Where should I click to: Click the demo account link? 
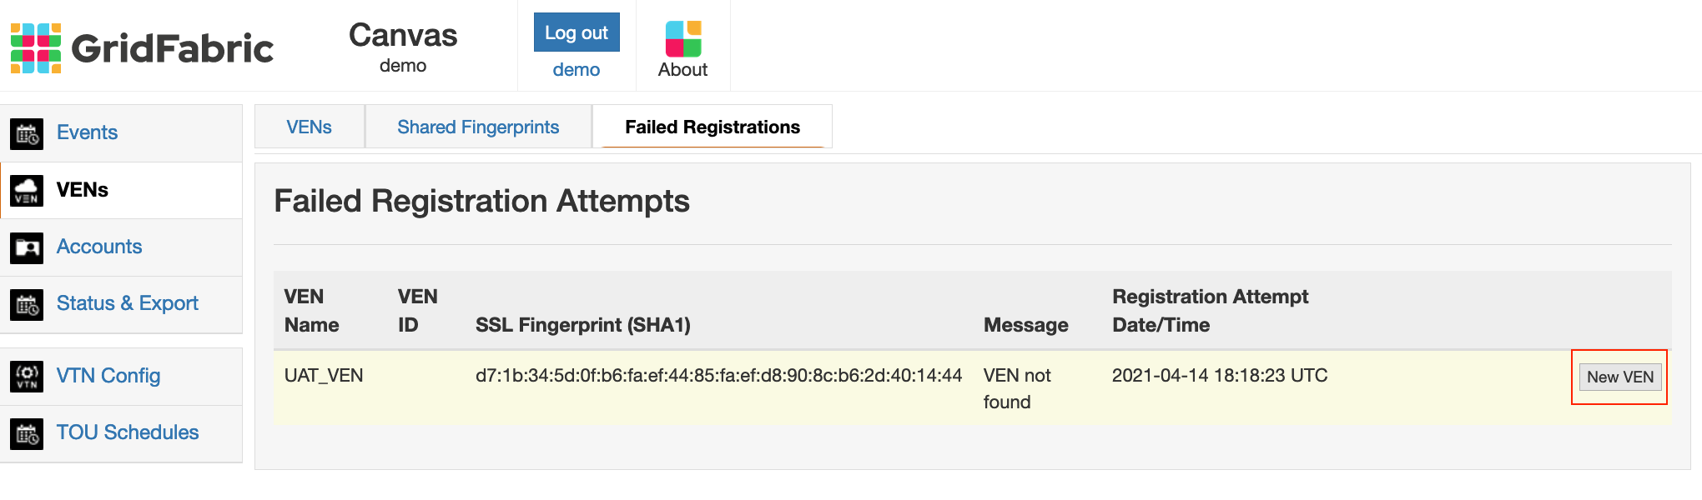[576, 69]
